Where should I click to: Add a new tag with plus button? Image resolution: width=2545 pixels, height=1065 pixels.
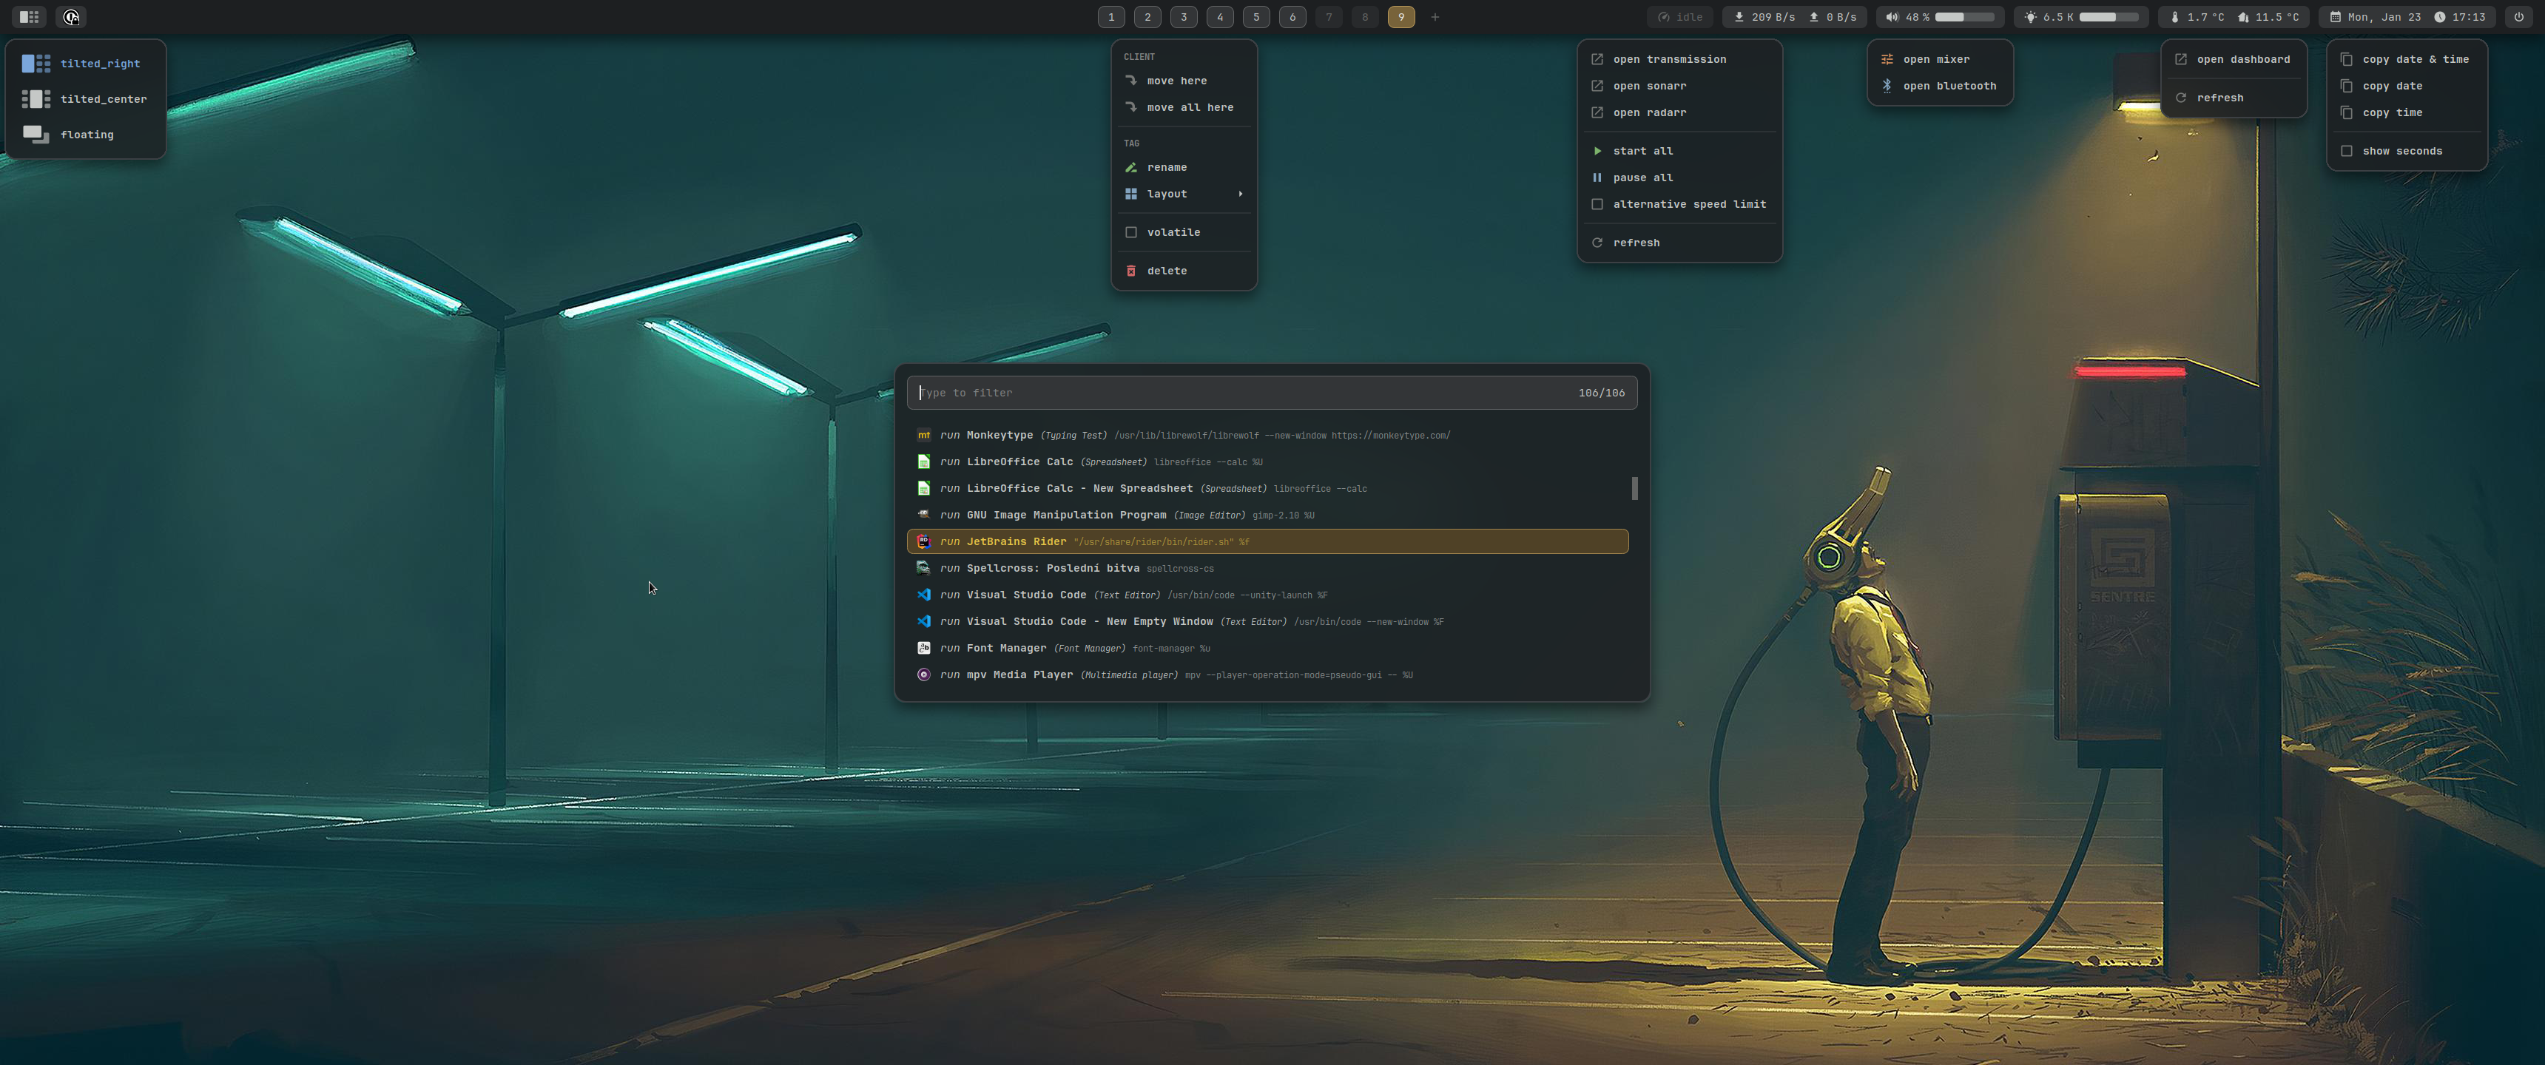(1435, 17)
